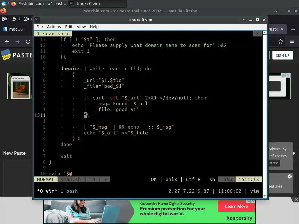The width and height of the screenshot is (299, 224).
Task: Close the Pastebin browser tab
Action: click(282, 29)
